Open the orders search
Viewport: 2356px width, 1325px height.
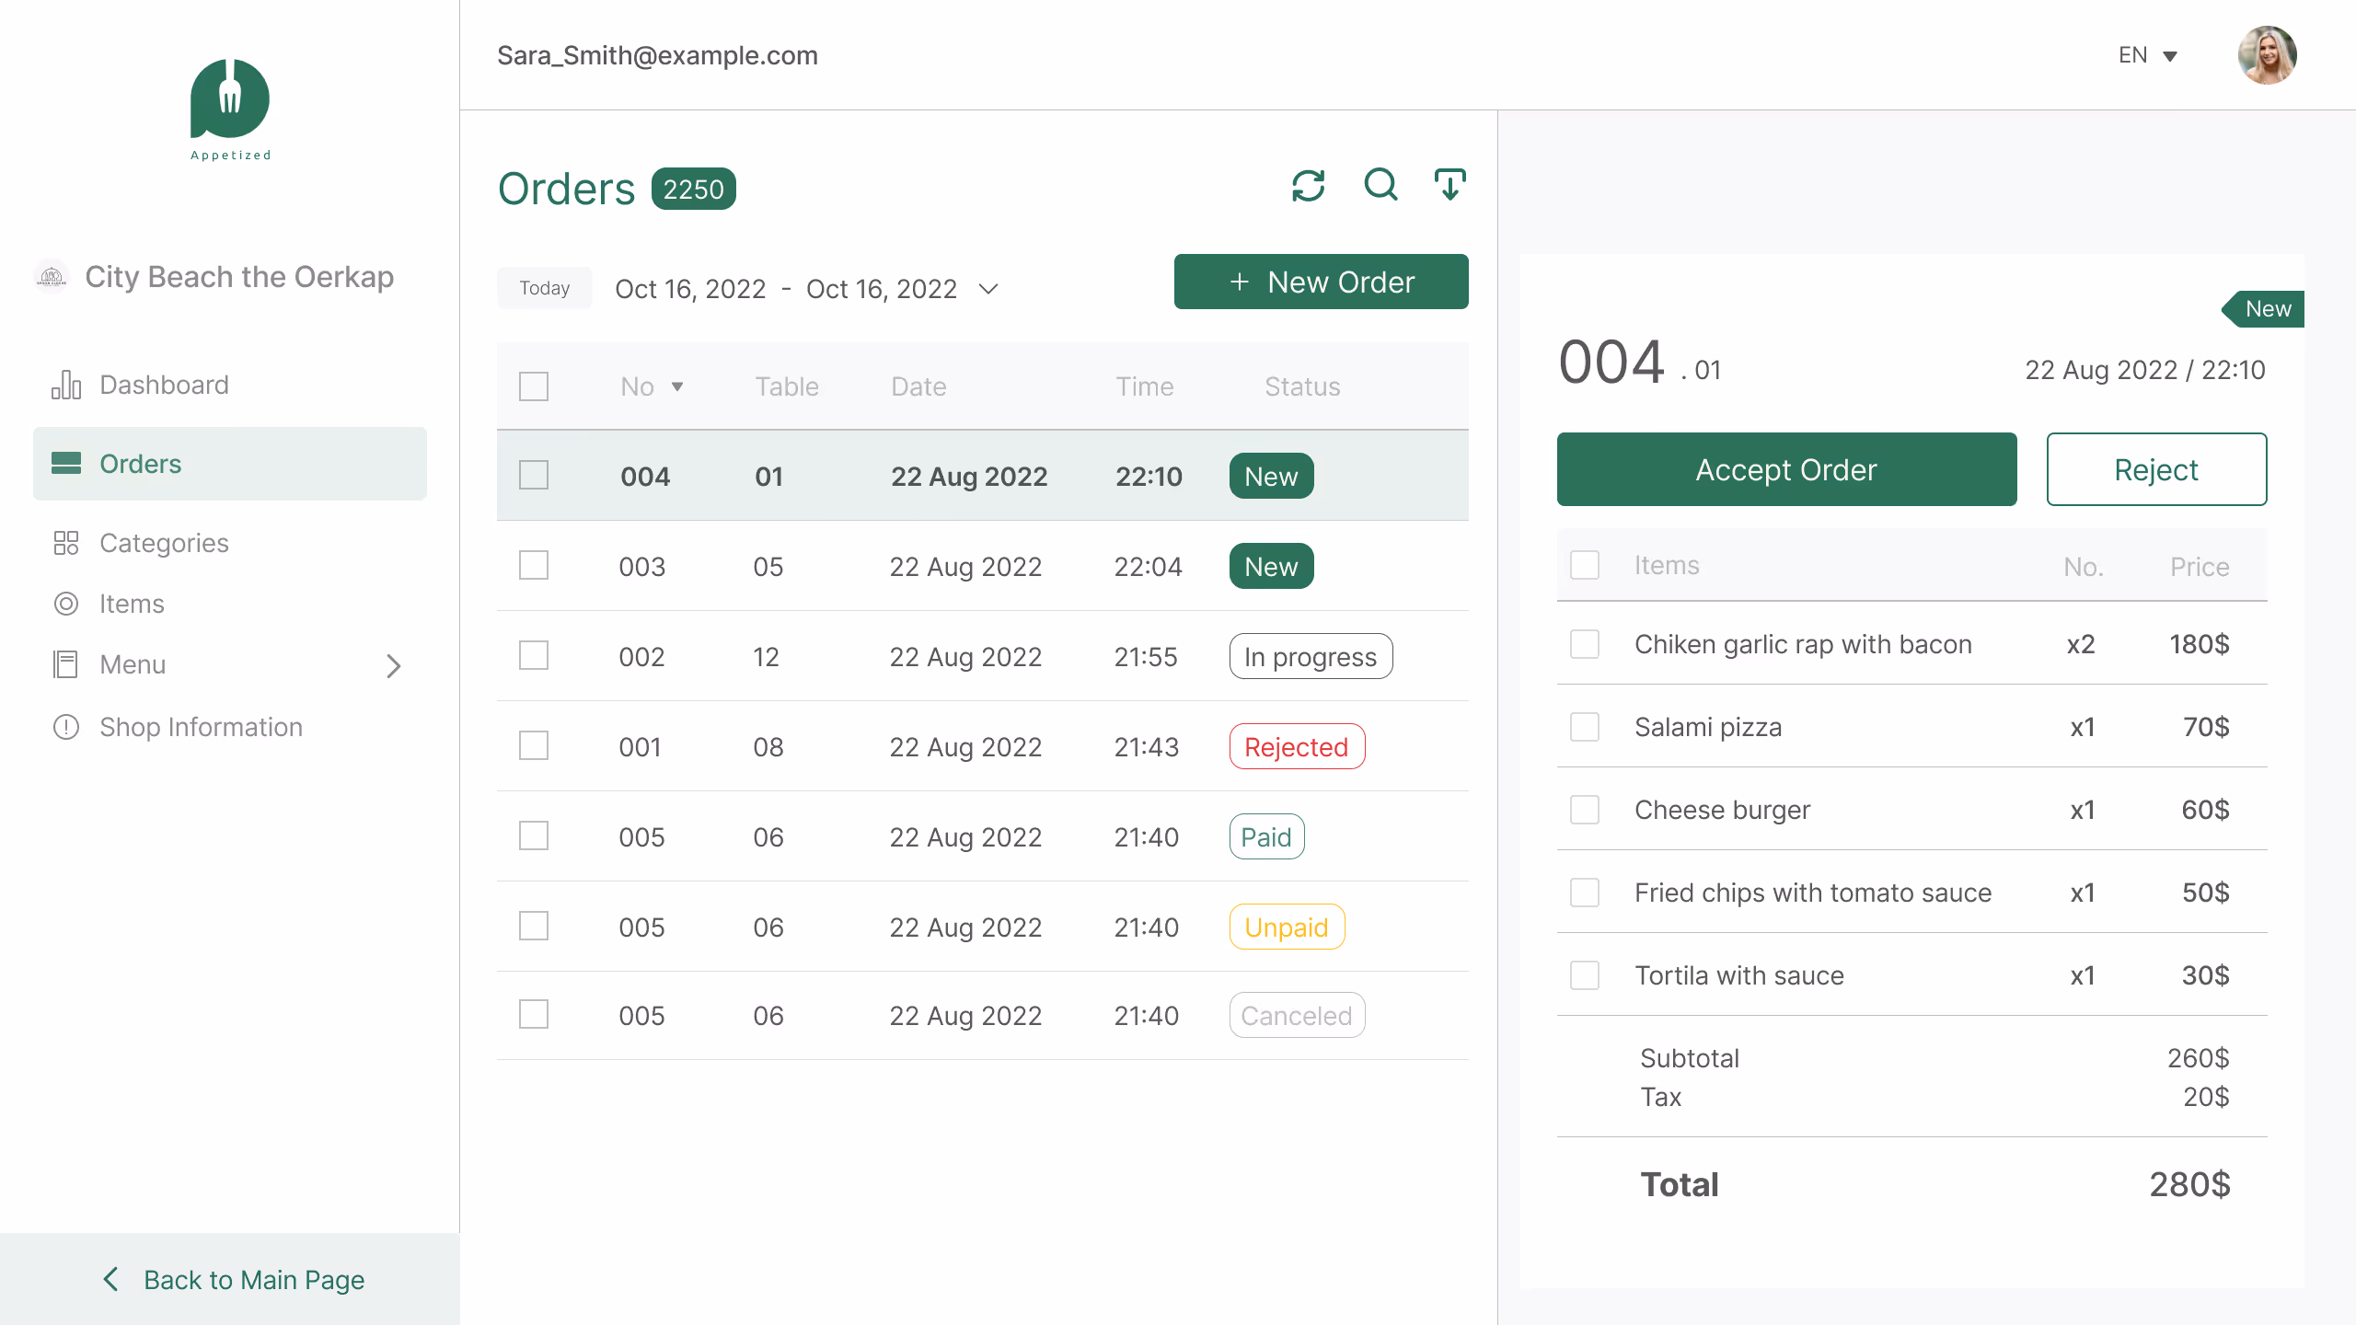pyautogui.click(x=1380, y=185)
